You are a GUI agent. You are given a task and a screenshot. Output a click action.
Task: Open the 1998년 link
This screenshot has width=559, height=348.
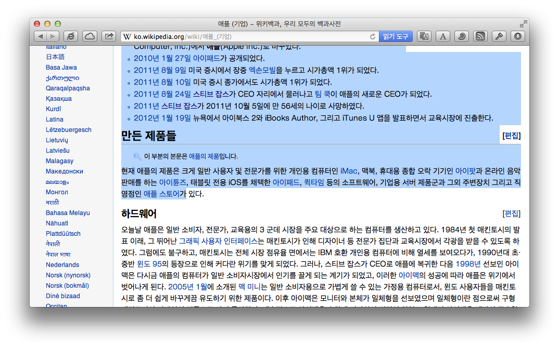(468, 264)
